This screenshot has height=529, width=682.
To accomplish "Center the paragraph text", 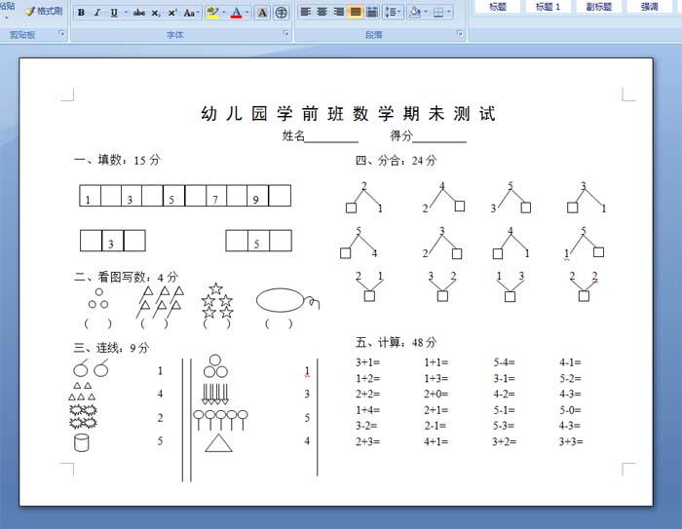I will (322, 13).
